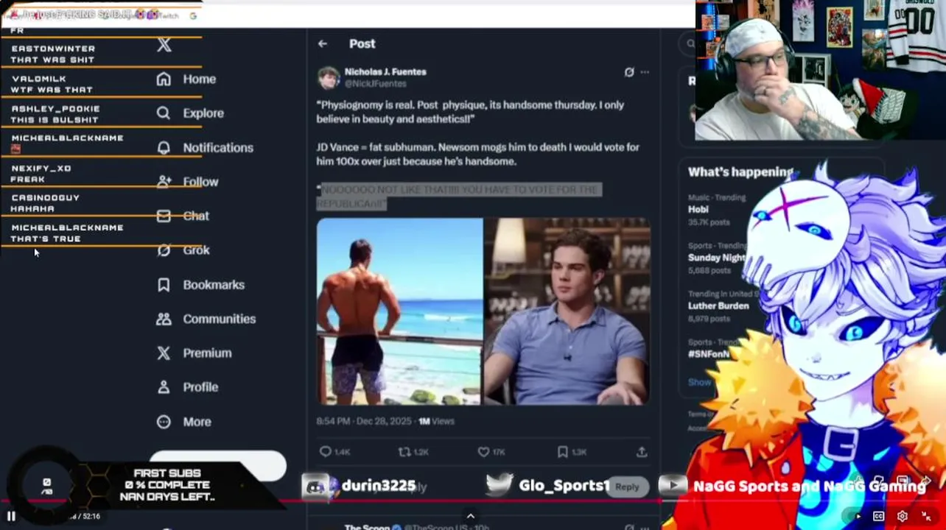
Task: Open video settings gear
Action: click(903, 516)
